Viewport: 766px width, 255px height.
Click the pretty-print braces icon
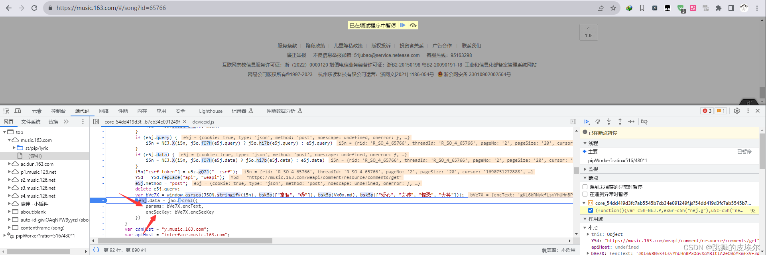point(96,250)
